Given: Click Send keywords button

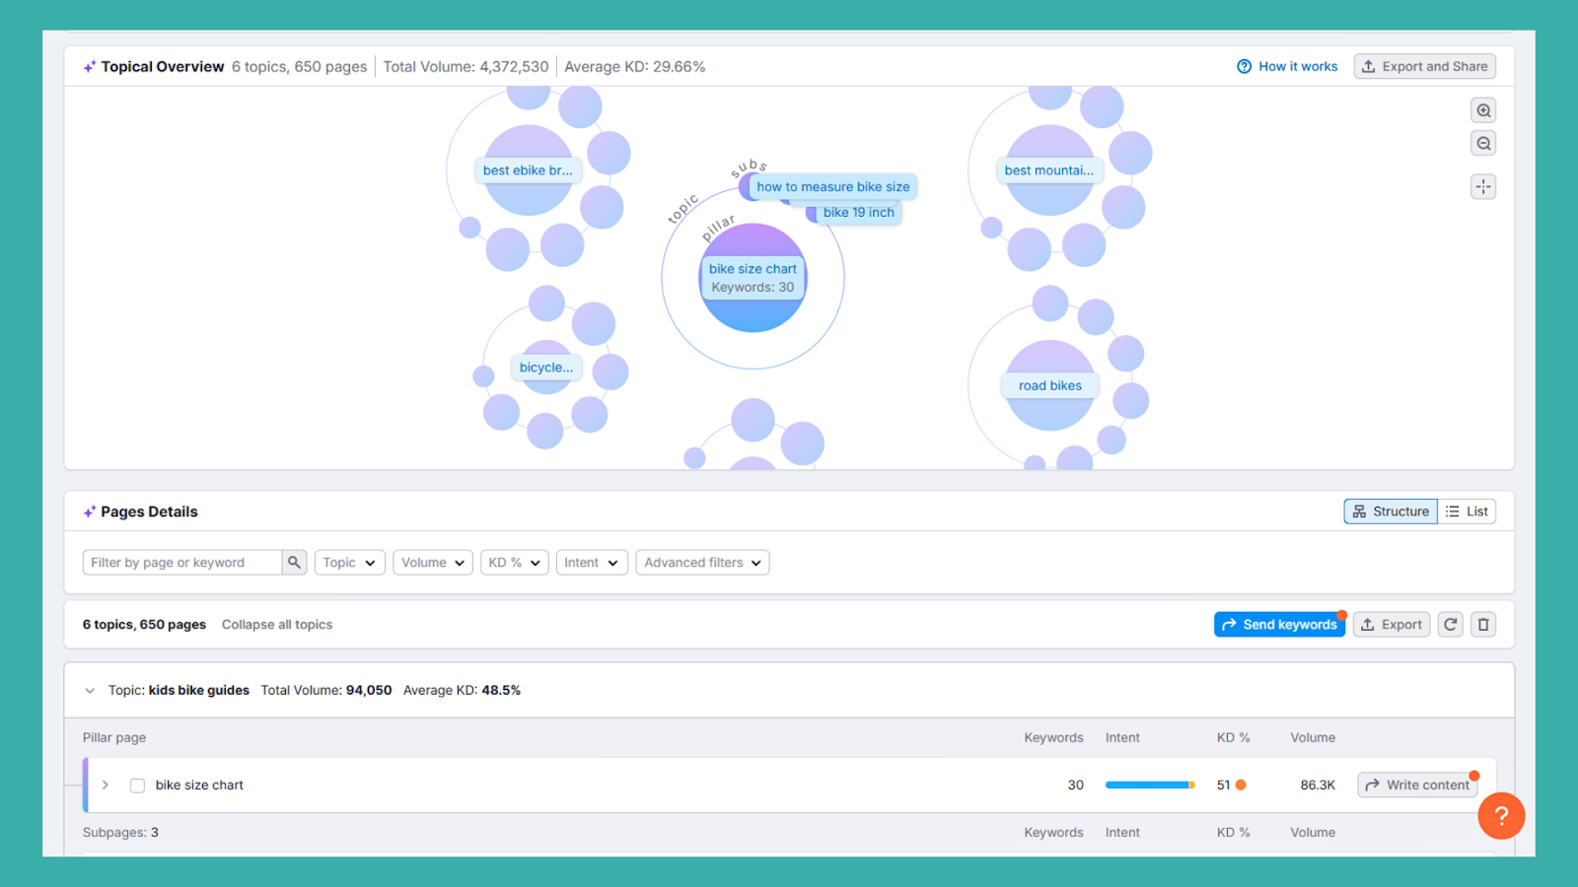Looking at the screenshot, I should (x=1279, y=624).
